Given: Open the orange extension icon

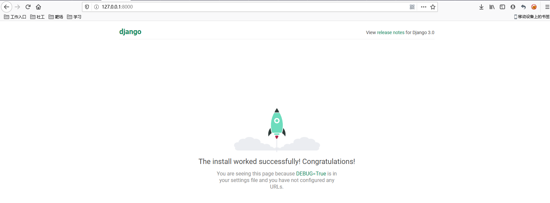Looking at the screenshot, I should coord(534,7).
